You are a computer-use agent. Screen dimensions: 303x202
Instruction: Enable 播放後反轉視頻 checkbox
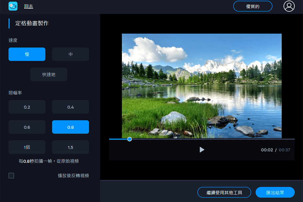tap(11, 176)
